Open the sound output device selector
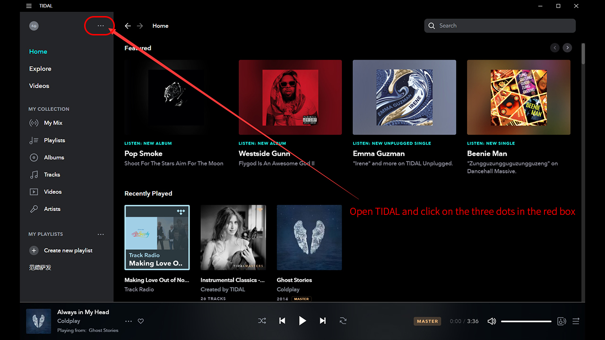Screen dimensions: 605x340 pos(562,321)
